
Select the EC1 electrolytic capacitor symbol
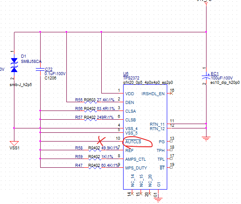206,77
